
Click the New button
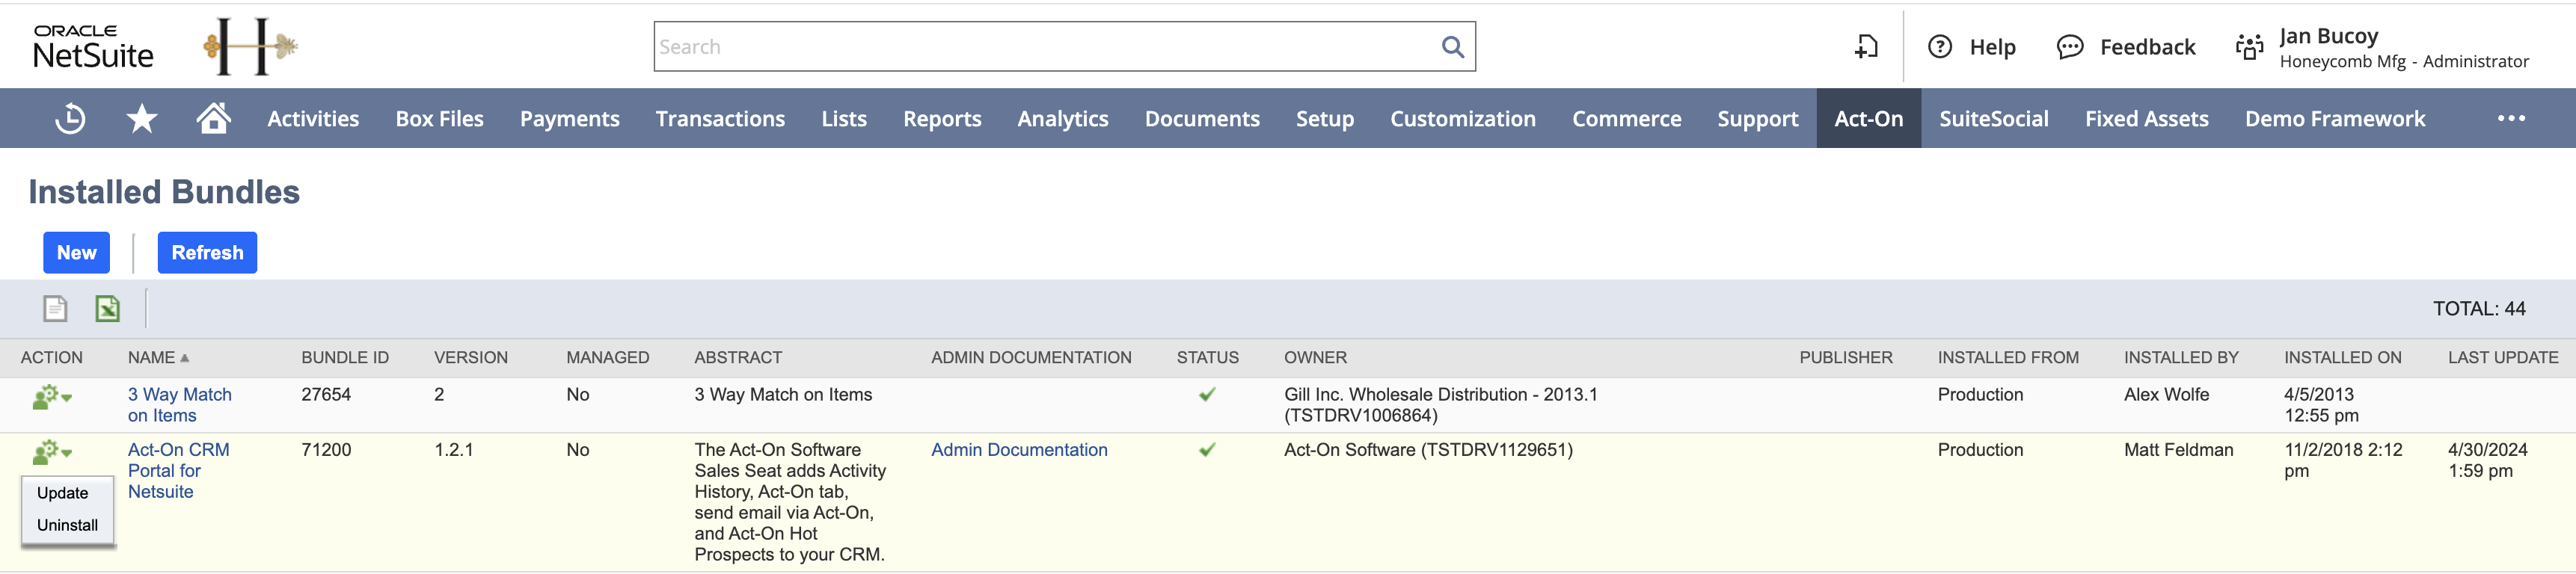point(76,253)
